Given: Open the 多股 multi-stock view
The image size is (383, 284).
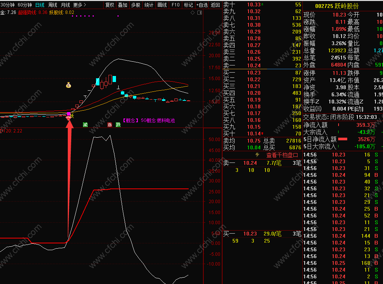Looking at the screenshot, I should tap(136, 5).
